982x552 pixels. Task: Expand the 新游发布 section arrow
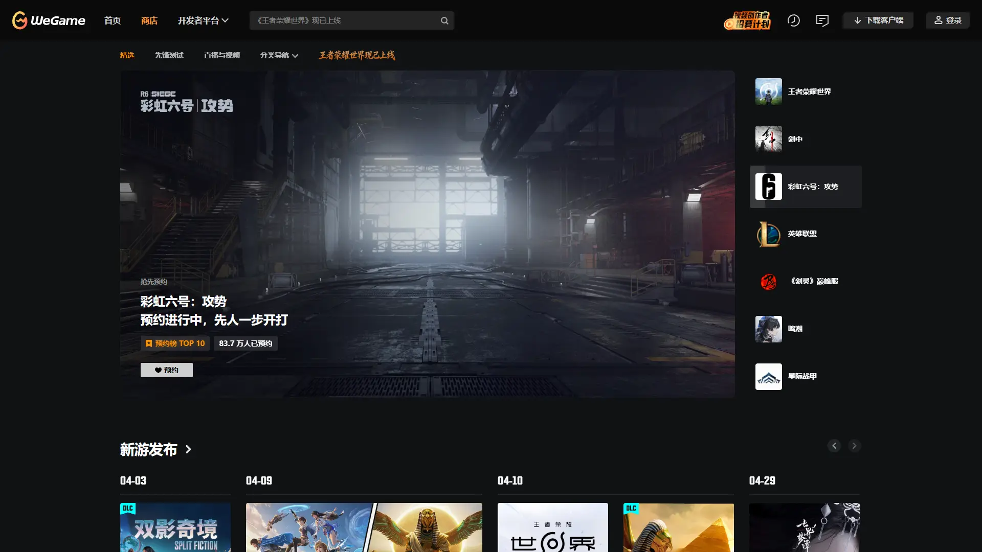[189, 449]
